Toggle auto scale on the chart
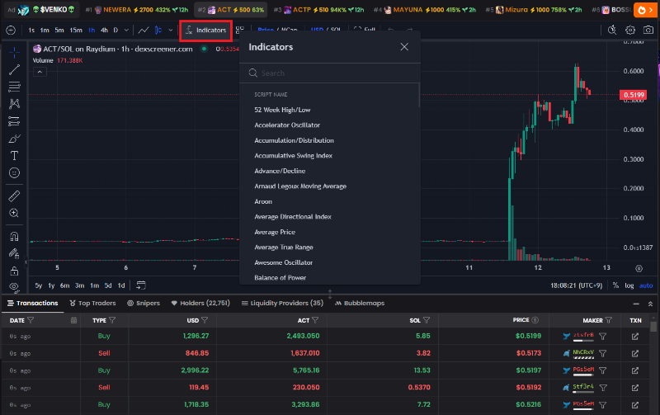 (x=646, y=285)
